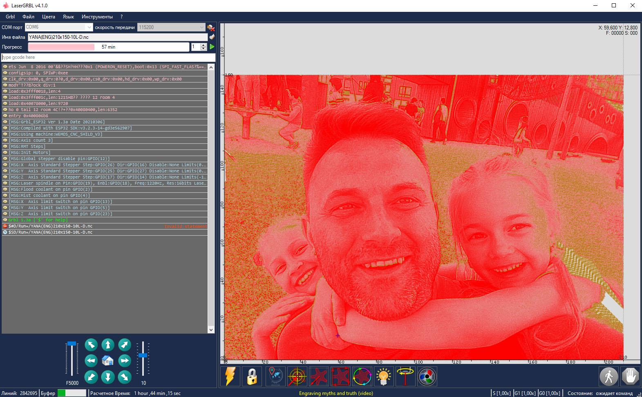Open the Инструменты menu
The image size is (642, 397).
[x=97, y=17]
